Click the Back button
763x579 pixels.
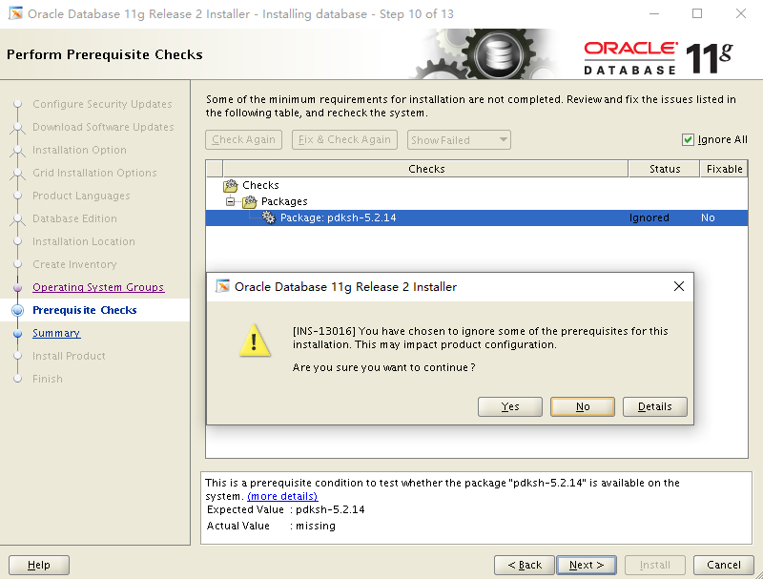tap(524, 565)
